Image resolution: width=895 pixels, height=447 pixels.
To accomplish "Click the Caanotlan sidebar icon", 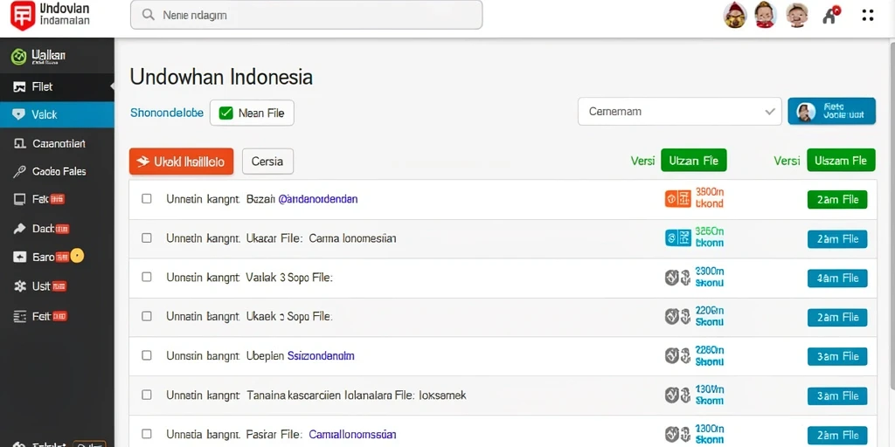I will click(x=19, y=144).
